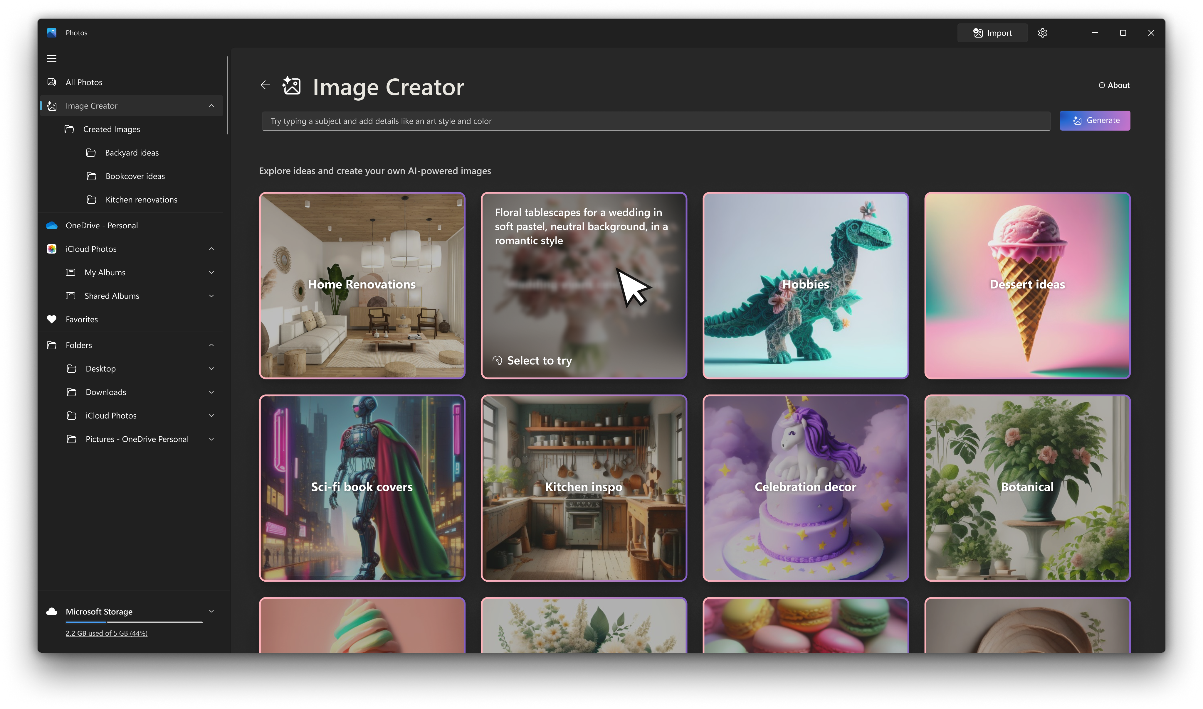Collapse the Folders section

tap(211, 345)
